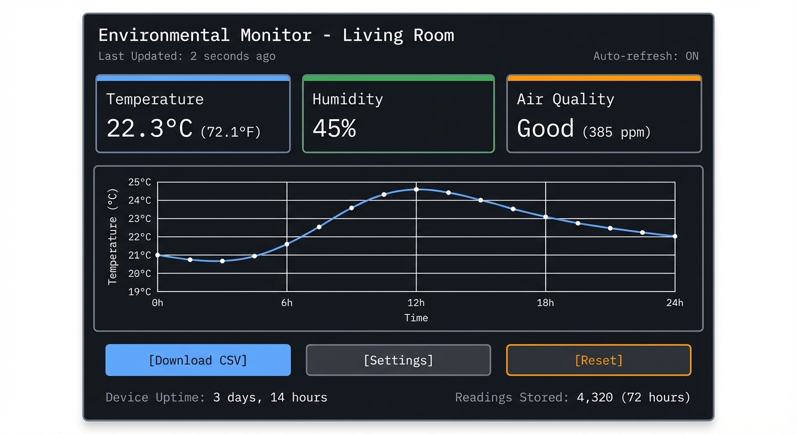Click the Download CSV button
Image resolution: width=797 pixels, height=434 pixels.
click(x=198, y=360)
